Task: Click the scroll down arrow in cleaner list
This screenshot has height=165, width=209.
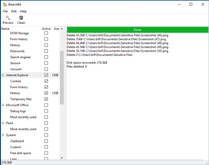Action: point(62,158)
